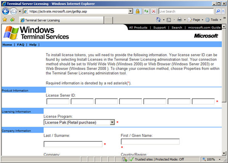The image size is (228, 163).
Task: Expand the zoom level dropdown arrow
Action: pos(220,159)
